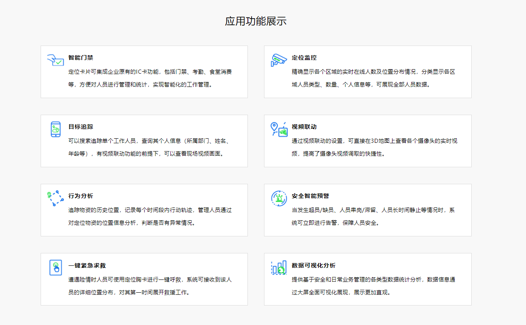Click the description paragraph under 视频联动
The height and width of the screenshot is (325, 526).
coord(374,147)
